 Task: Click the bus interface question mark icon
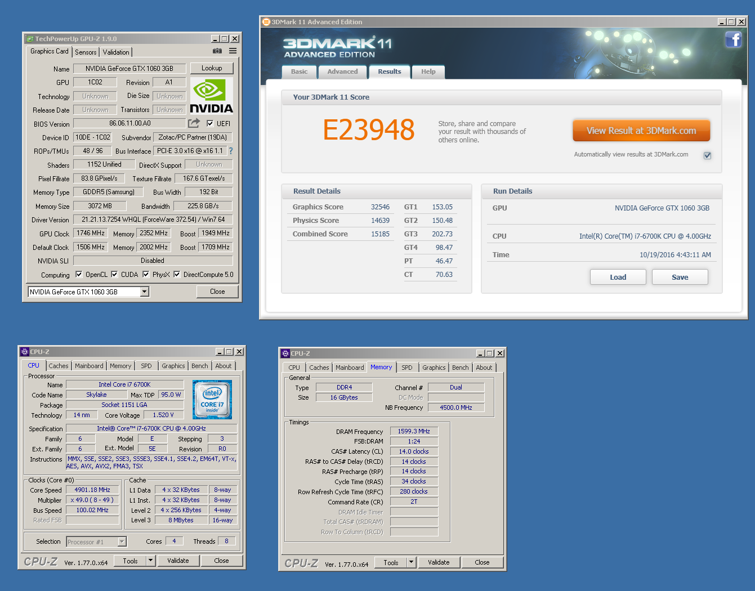[230, 151]
